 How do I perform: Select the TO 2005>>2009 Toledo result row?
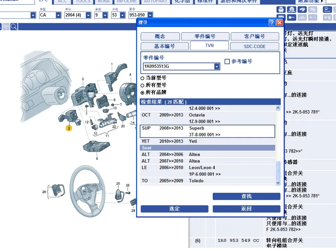click(207, 181)
